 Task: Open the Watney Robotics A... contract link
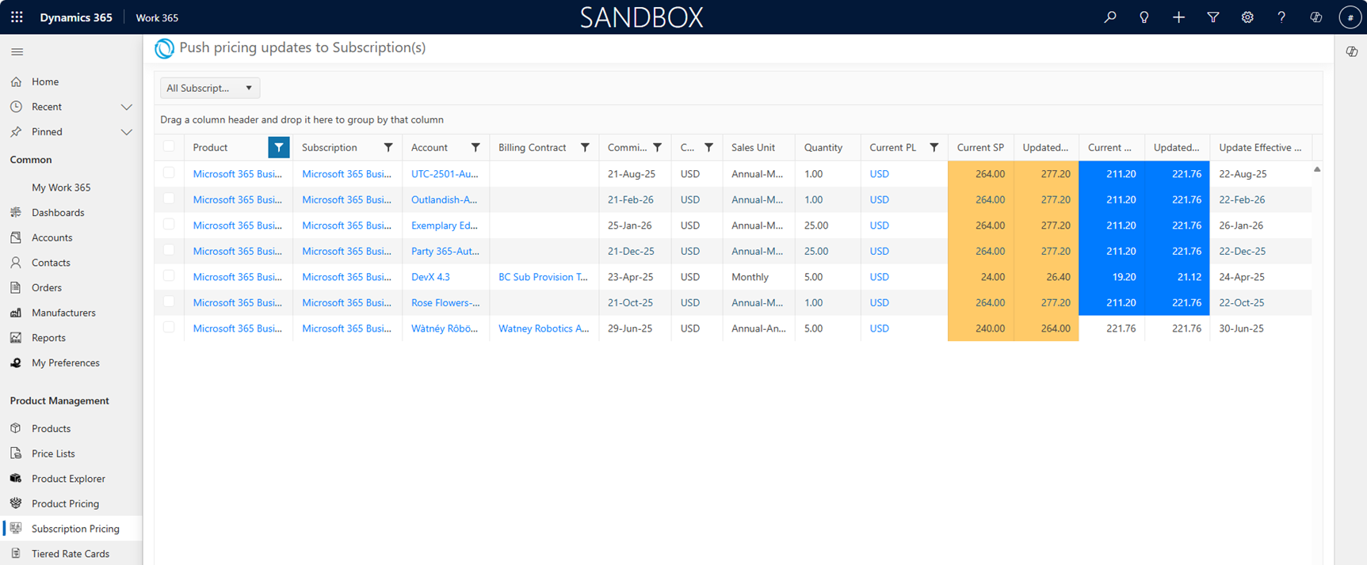(x=544, y=328)
